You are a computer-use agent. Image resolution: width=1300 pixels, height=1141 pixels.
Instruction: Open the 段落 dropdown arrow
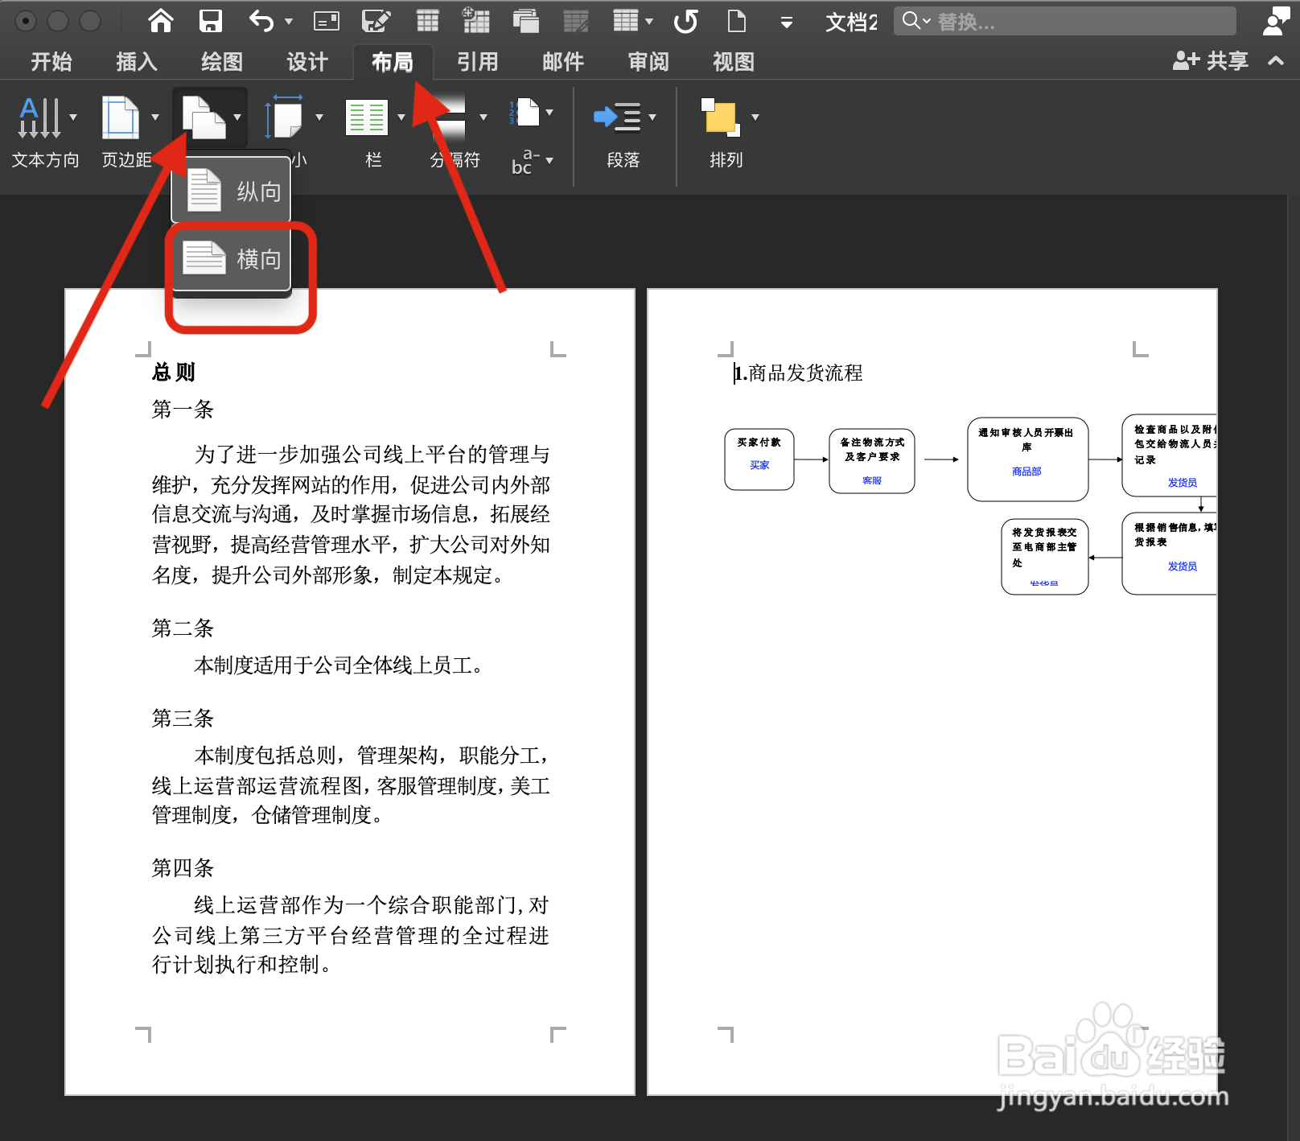(652, 117)
